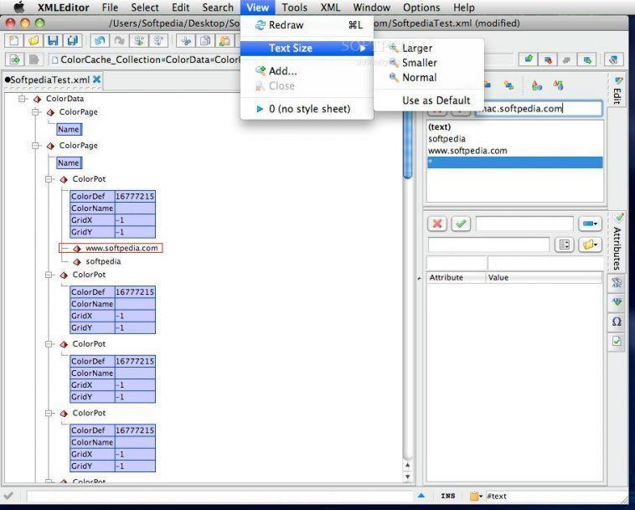Click the ABC green check side icon
The width and height of the screenshot is (635, 510).
(x=617, y=302)
